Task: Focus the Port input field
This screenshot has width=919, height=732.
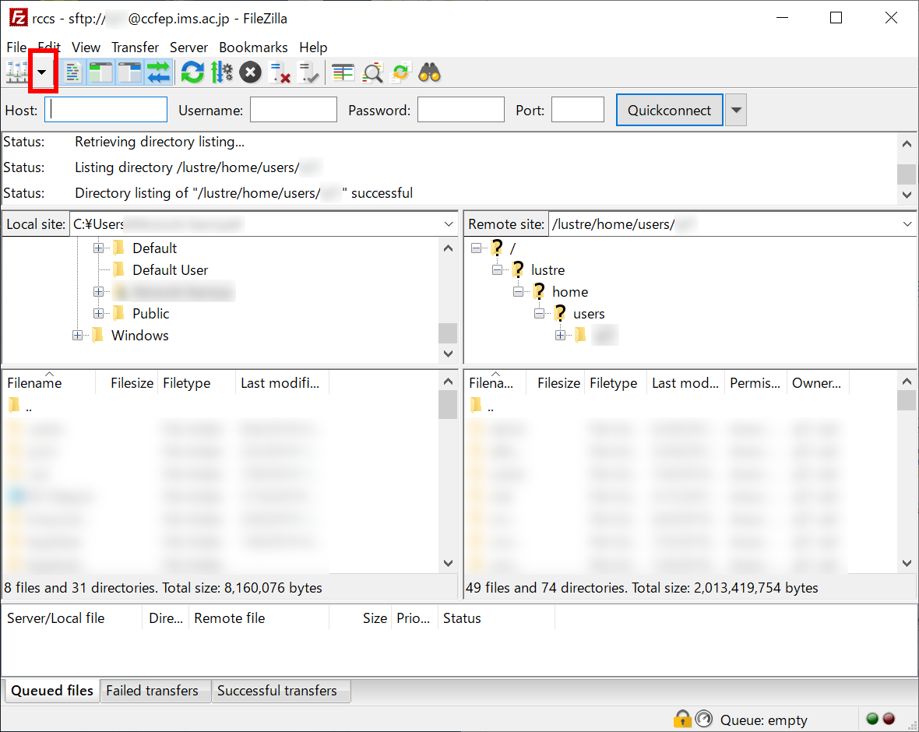Action: [x=578, y=110]
